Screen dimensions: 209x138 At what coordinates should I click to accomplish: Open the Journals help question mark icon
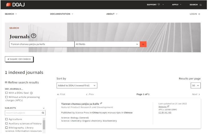point(34,36)
